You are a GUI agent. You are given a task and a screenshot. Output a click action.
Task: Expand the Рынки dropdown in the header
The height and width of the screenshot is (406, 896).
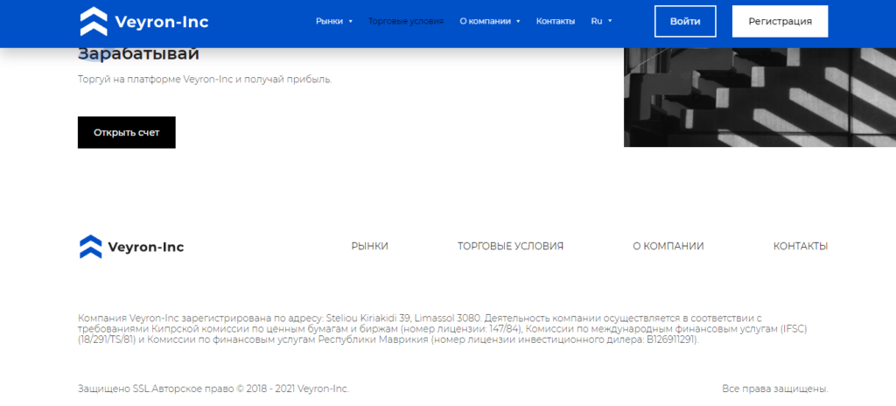click(x=334, y=21)
